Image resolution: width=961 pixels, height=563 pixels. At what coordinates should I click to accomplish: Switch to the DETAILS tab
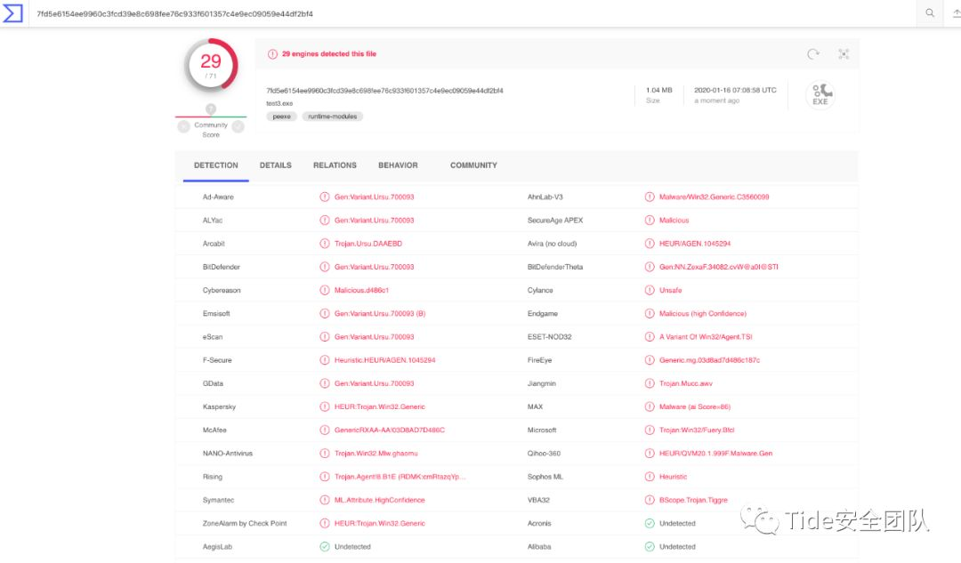click(x=276, y=165)
